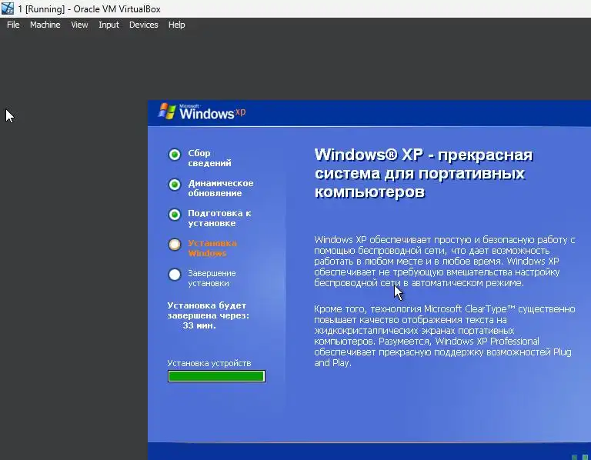This screenshot has height=460, width=591.
Task: Click the "Установка будет завершена через:" text
Action: click(x=208, y=311)
